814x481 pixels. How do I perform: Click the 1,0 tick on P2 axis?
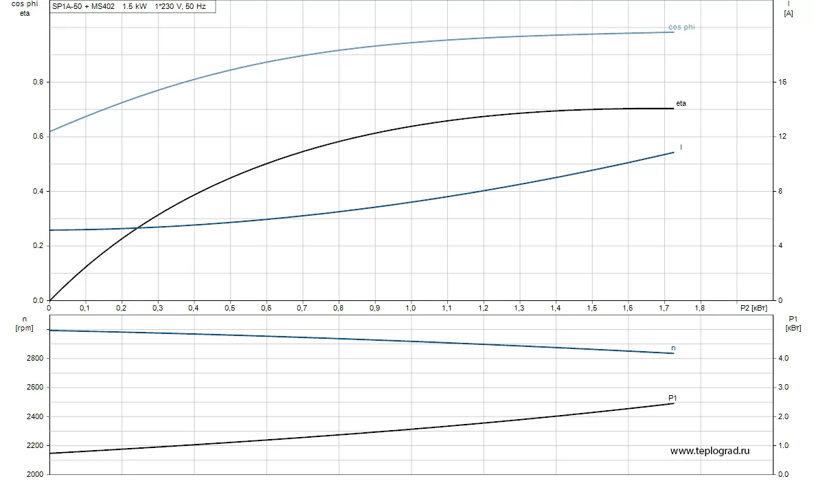point(411,308)
